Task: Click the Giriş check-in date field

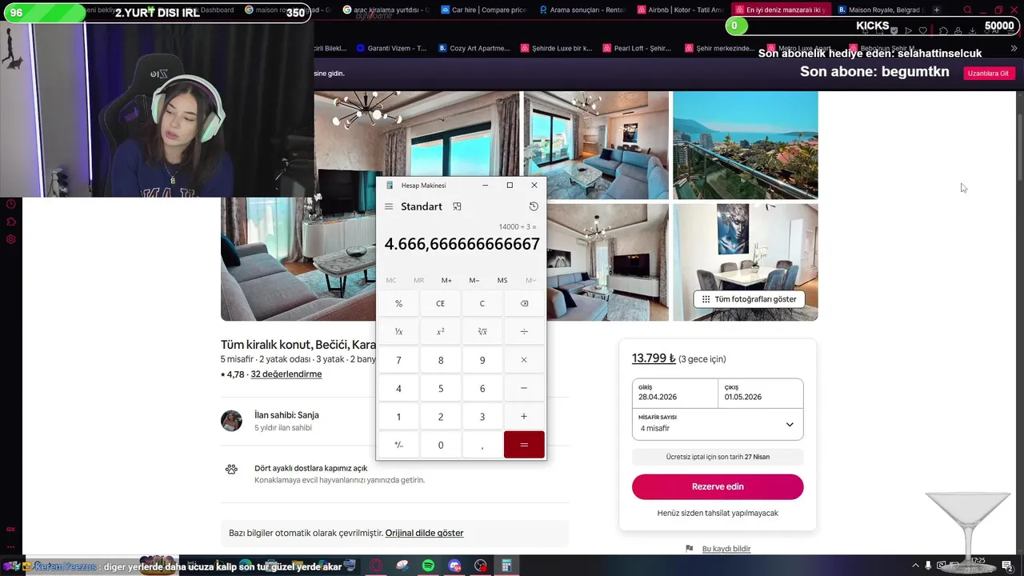Action: tap(674, 393)
